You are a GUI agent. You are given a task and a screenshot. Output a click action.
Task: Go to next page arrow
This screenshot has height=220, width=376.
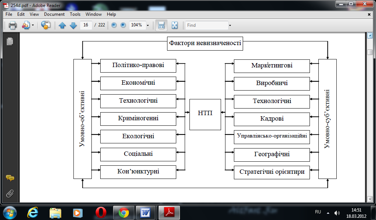pyautogui.click(x=73, y=25)
